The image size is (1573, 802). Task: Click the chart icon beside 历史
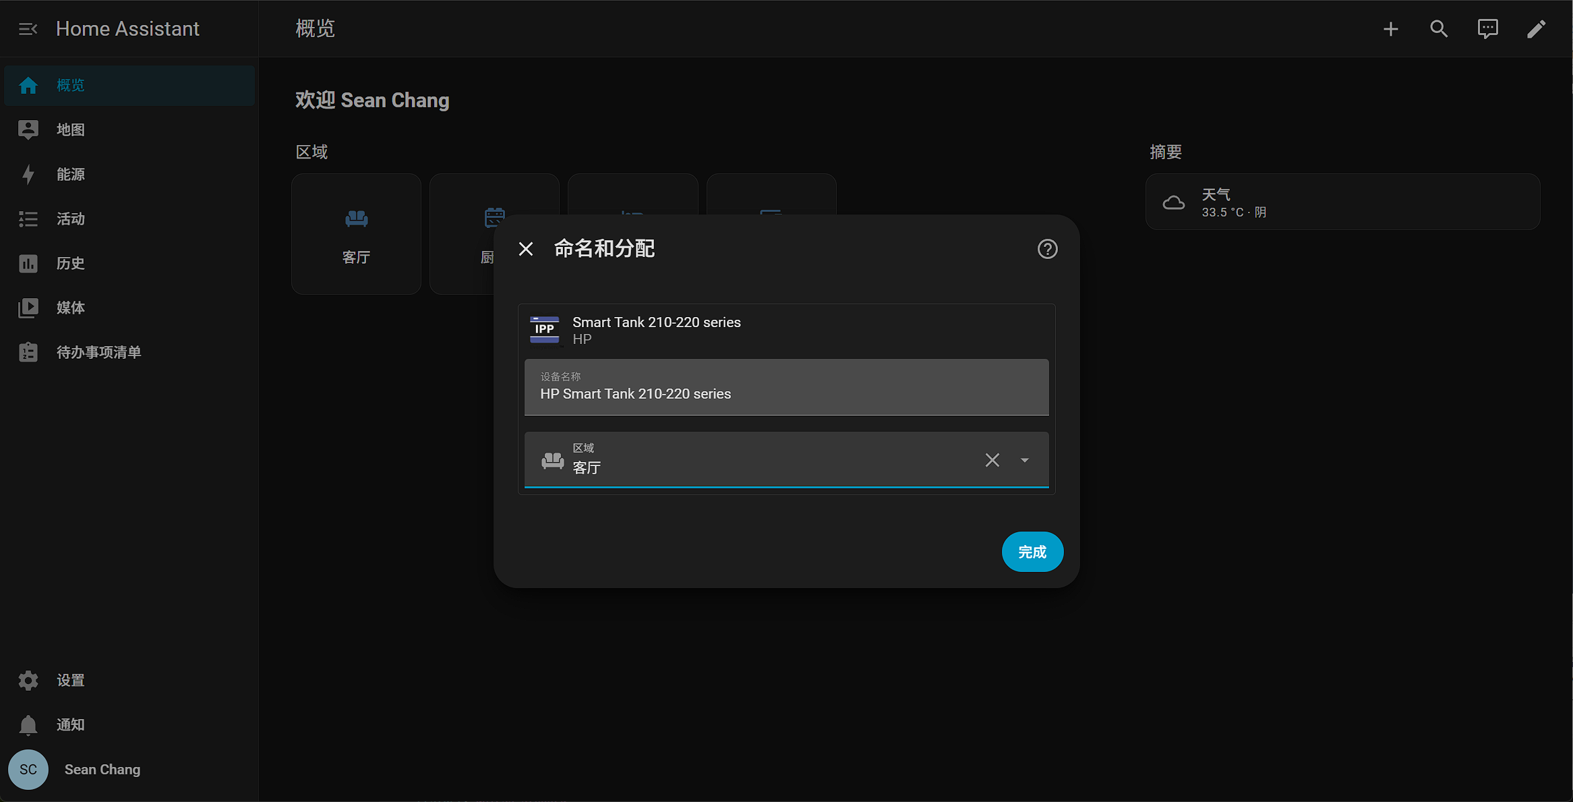(28, 263)
